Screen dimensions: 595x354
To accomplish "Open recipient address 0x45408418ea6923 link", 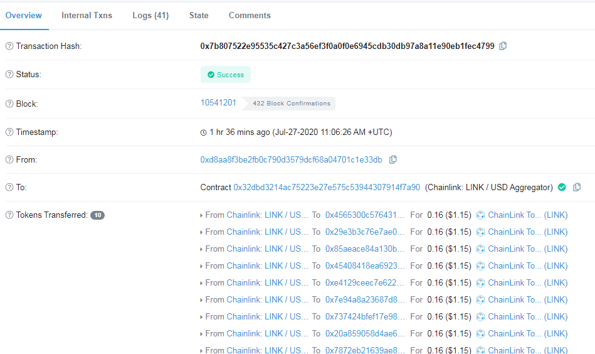I will tap(365, 266).
